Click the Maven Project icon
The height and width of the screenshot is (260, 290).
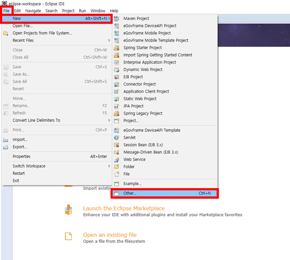(117, 18)
